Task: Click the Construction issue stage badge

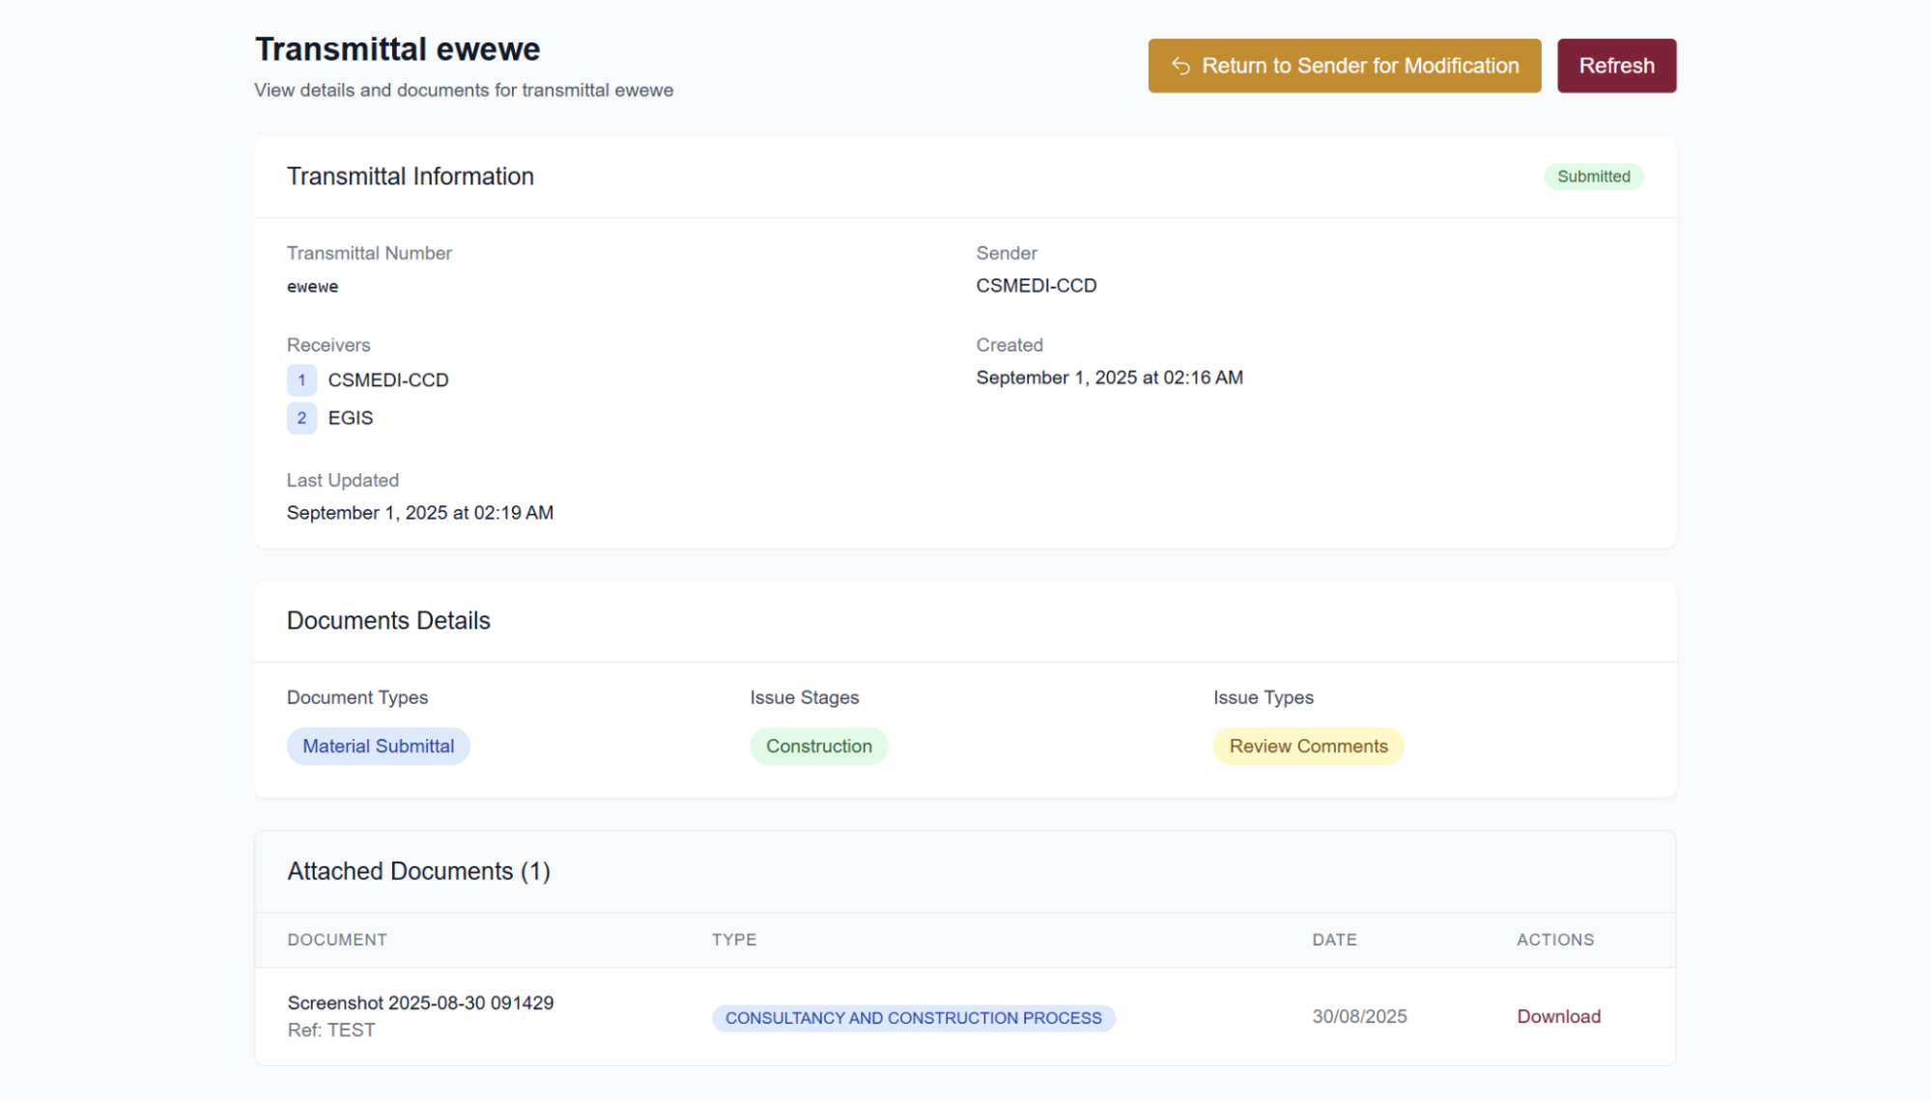Action: point(818,746)
